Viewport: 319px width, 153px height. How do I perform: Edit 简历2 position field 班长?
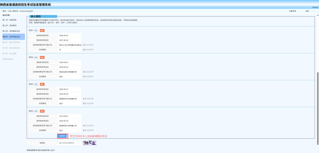[x=70, y=77]
